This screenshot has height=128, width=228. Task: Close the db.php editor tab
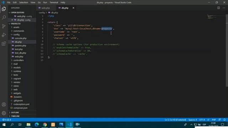[x=73, y=8]
